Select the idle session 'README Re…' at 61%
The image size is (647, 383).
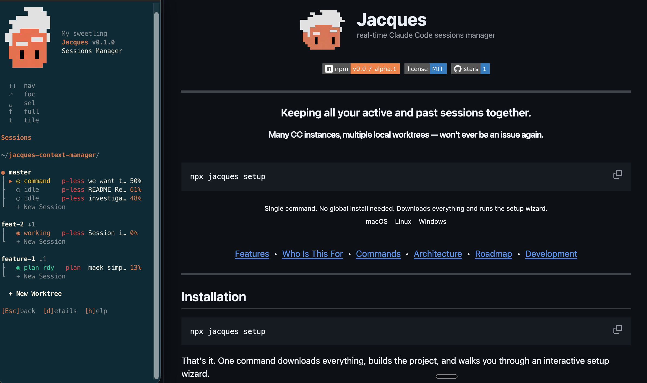79,190
